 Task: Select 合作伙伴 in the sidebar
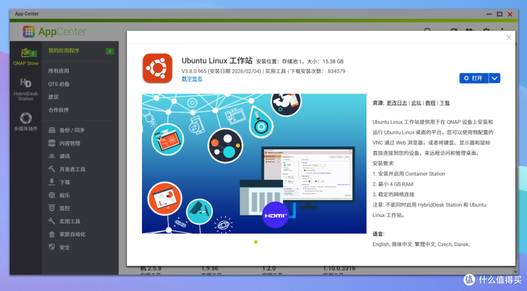tap(59, 110)
